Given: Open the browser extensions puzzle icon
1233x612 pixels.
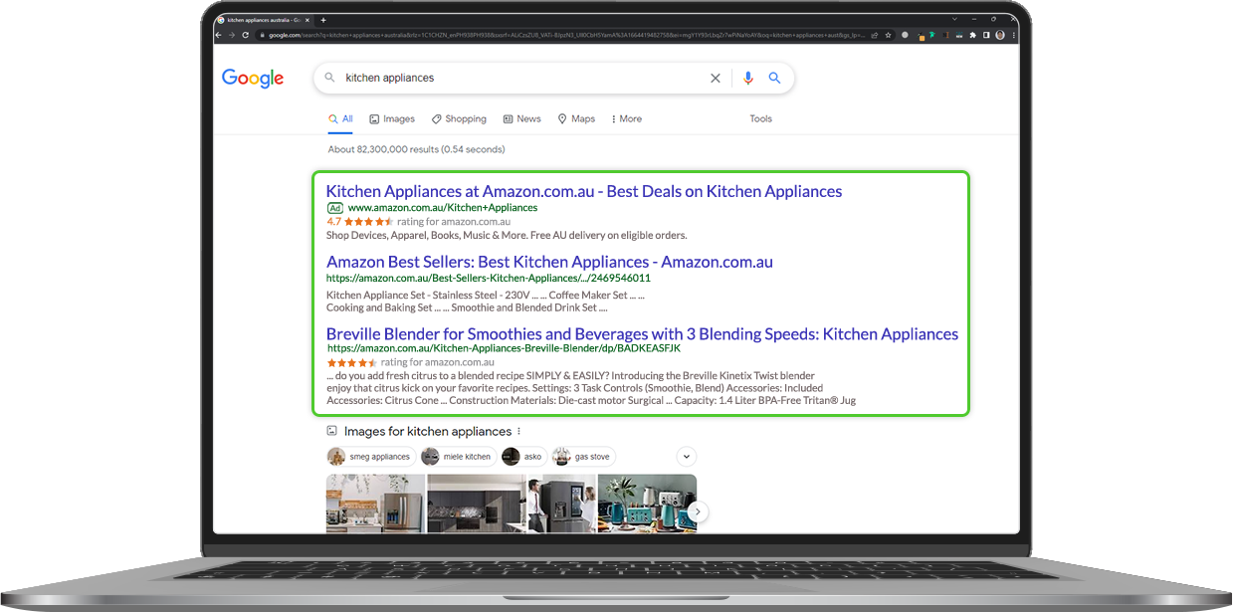Looking at the screenshot, I should point(972,35).
